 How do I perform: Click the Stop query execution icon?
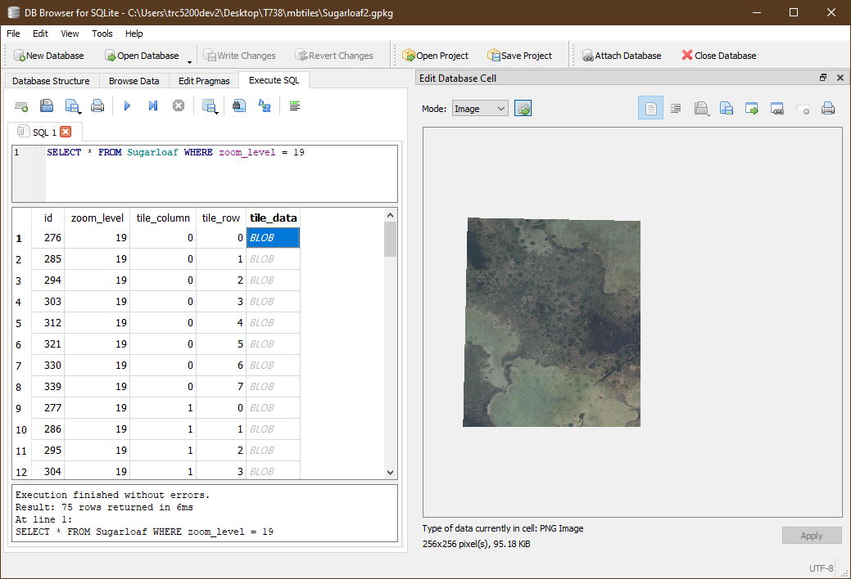[x=179, y=105]
